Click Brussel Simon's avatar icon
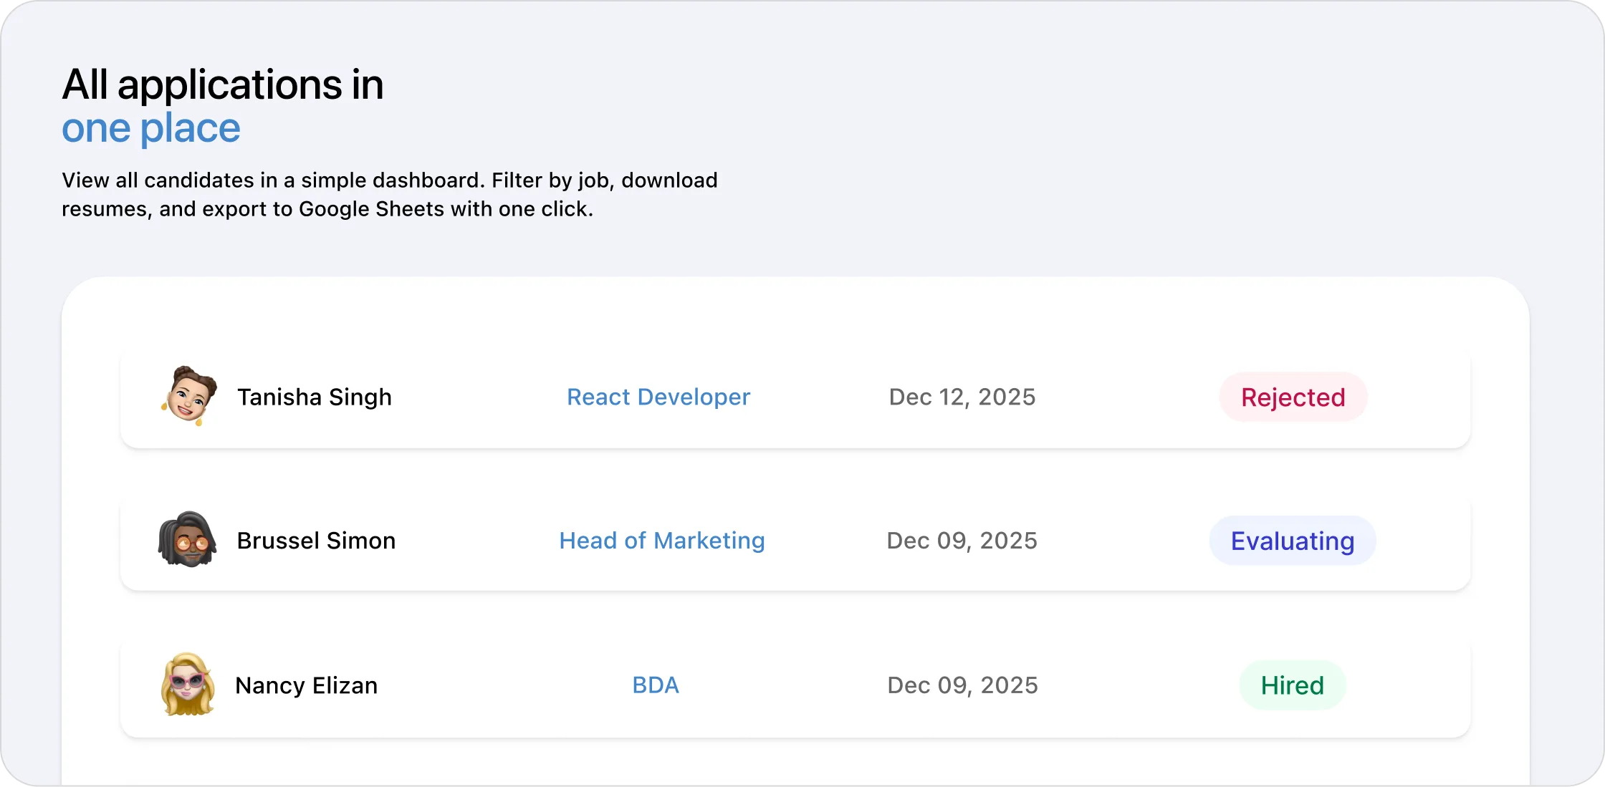Image resolution: width=1605 pixels, height=787 pixels. click(x=187, y=540)
